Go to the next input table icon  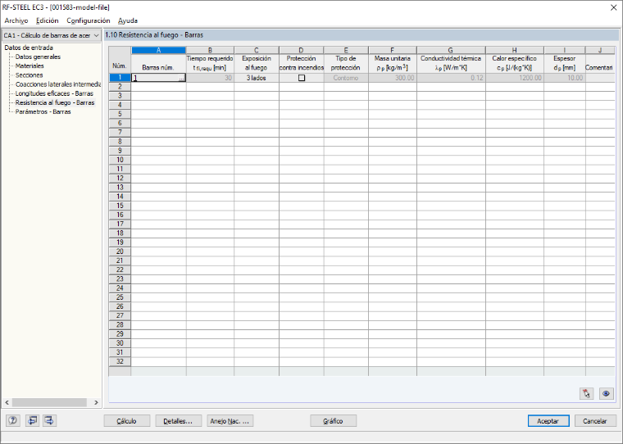point(49,420)
